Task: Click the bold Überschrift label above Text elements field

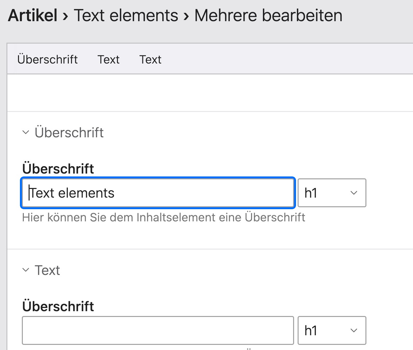Action: (x=58, y=169)
